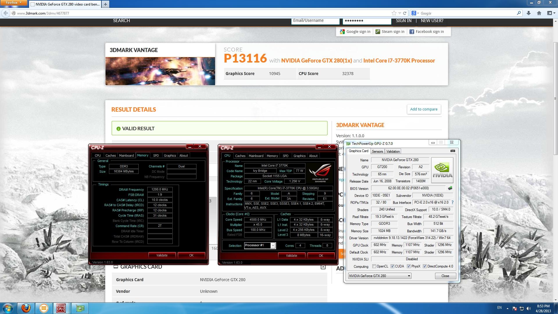This screenshot has width=558, height=314.
Task: Show hidden tray icons arrow
Action: pos(507,308)
